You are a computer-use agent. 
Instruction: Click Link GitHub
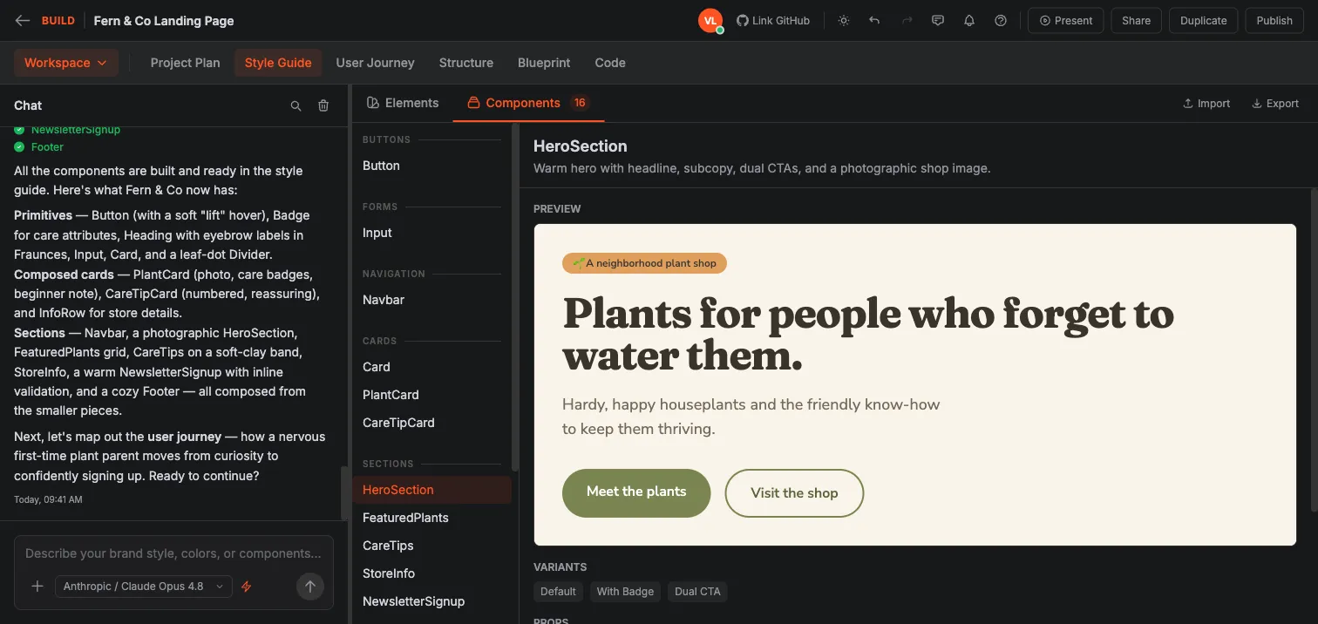click(773, 21)
